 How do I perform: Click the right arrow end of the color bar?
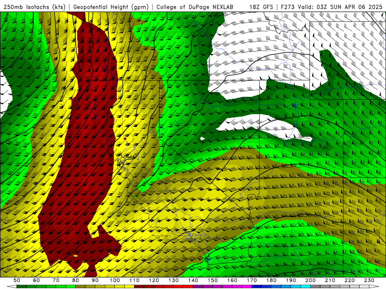pyautogui.click(x=374, y=287)
